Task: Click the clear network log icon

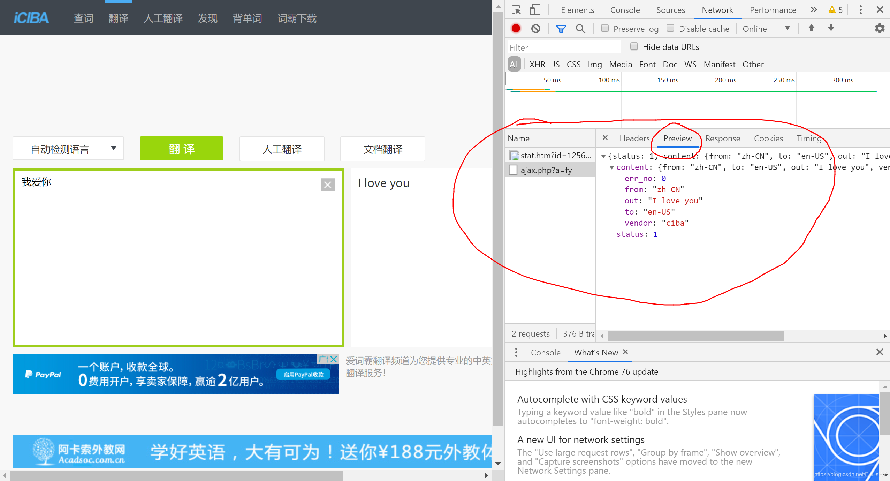Action: point(536,29)
